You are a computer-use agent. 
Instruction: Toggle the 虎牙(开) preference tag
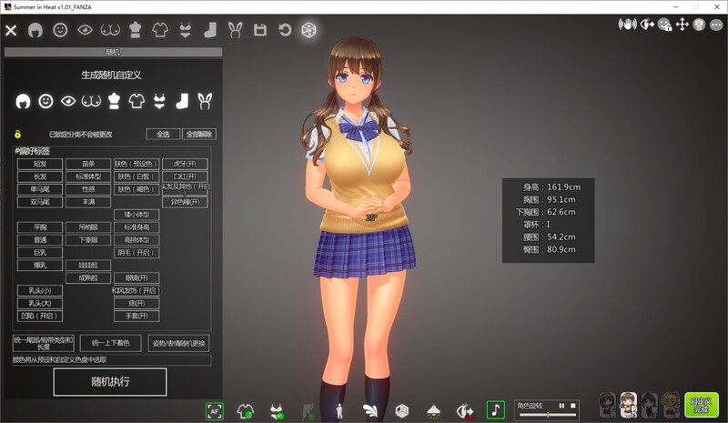click(185, 164)
